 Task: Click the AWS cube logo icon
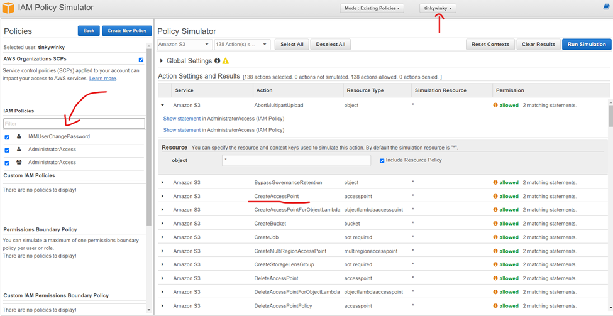pyautogui.click(x=8, y=8)
